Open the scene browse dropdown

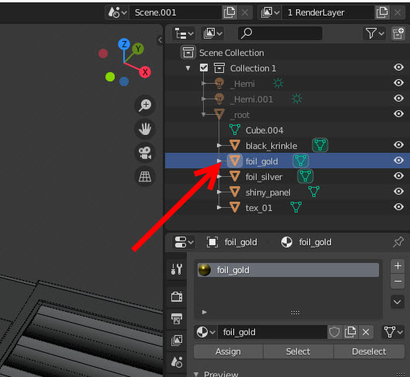pyautogui.click(x=117, y=12)
